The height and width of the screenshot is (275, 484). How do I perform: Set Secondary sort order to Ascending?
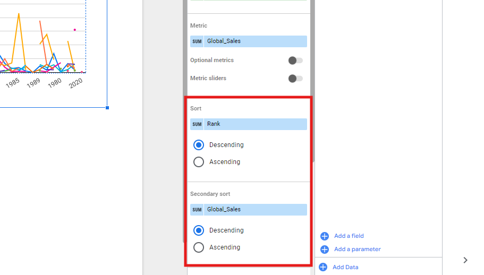(199, 247)
